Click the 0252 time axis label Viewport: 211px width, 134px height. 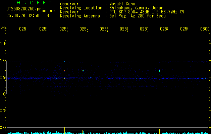tap(43, 29)
